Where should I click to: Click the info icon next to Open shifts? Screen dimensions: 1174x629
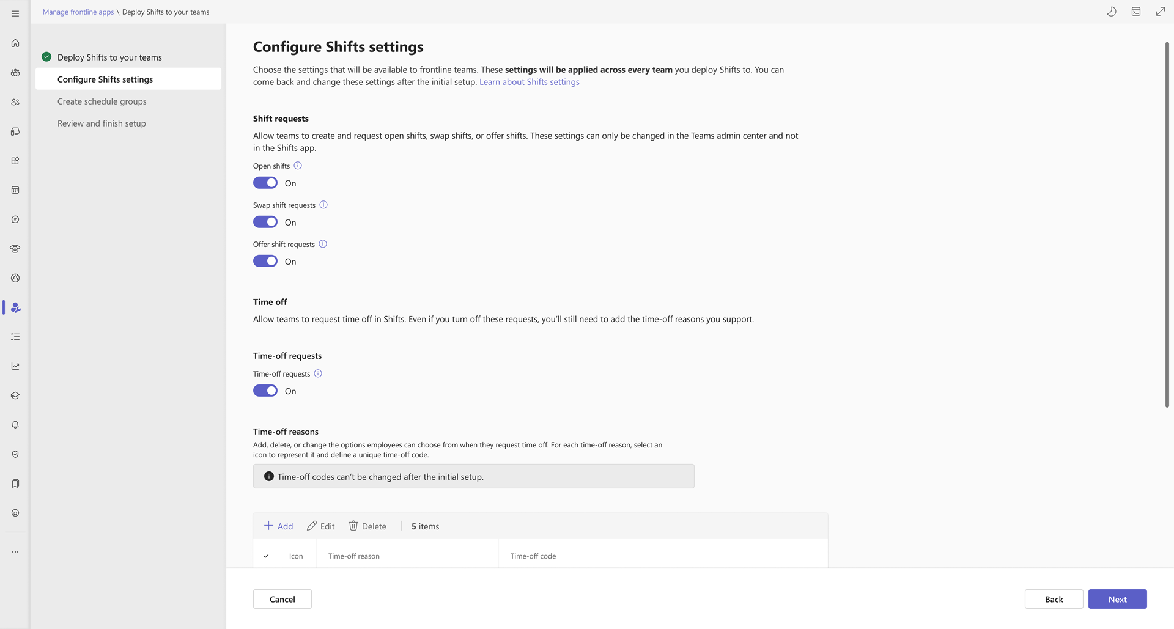[298, 166]
